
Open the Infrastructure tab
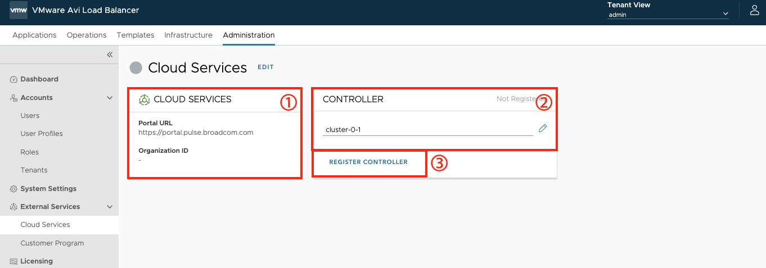[x=188, y=35]
